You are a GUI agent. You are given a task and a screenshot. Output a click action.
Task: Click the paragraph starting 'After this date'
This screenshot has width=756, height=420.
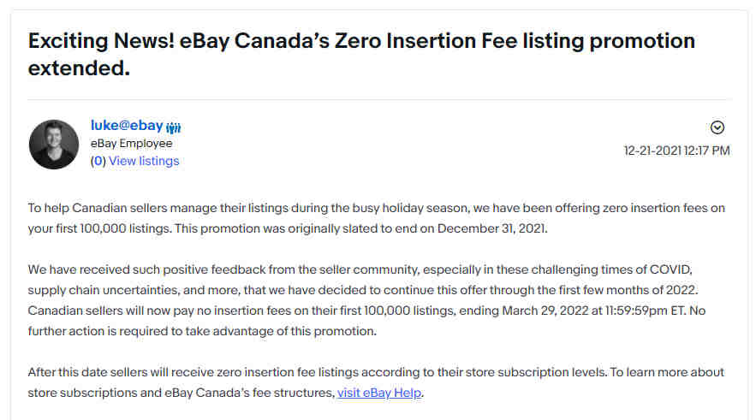376,382
